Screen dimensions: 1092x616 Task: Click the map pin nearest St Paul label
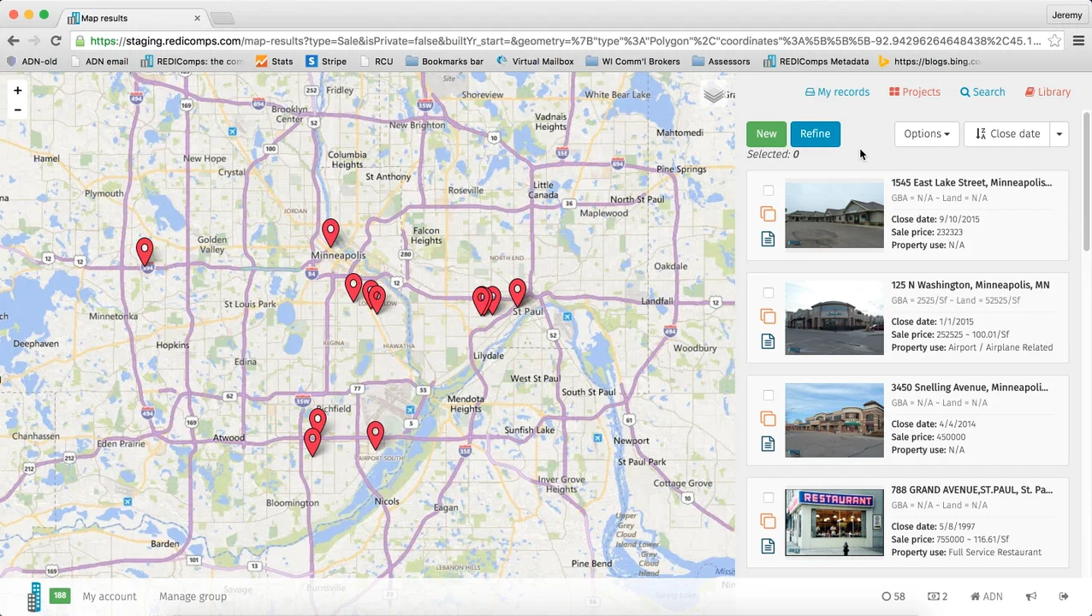coord(517,293)
